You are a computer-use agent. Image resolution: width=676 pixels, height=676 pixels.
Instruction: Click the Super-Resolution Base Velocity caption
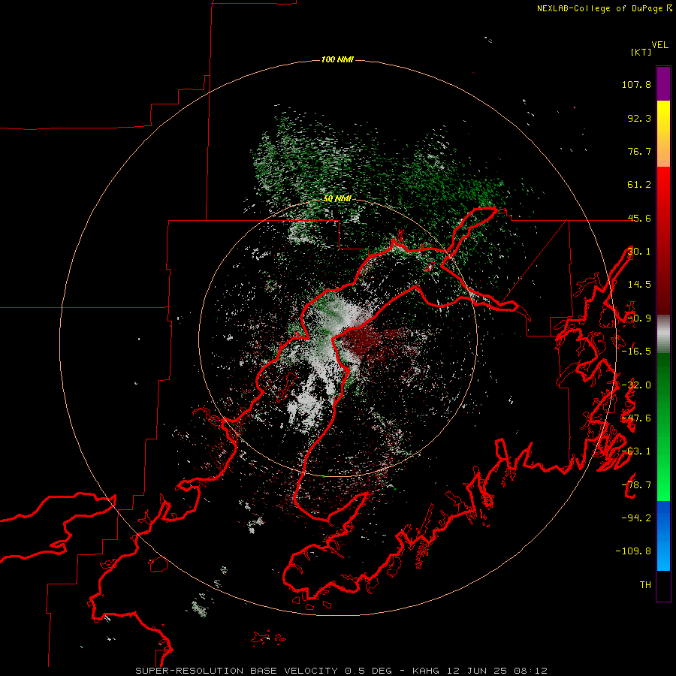click(x=342, y=671)
